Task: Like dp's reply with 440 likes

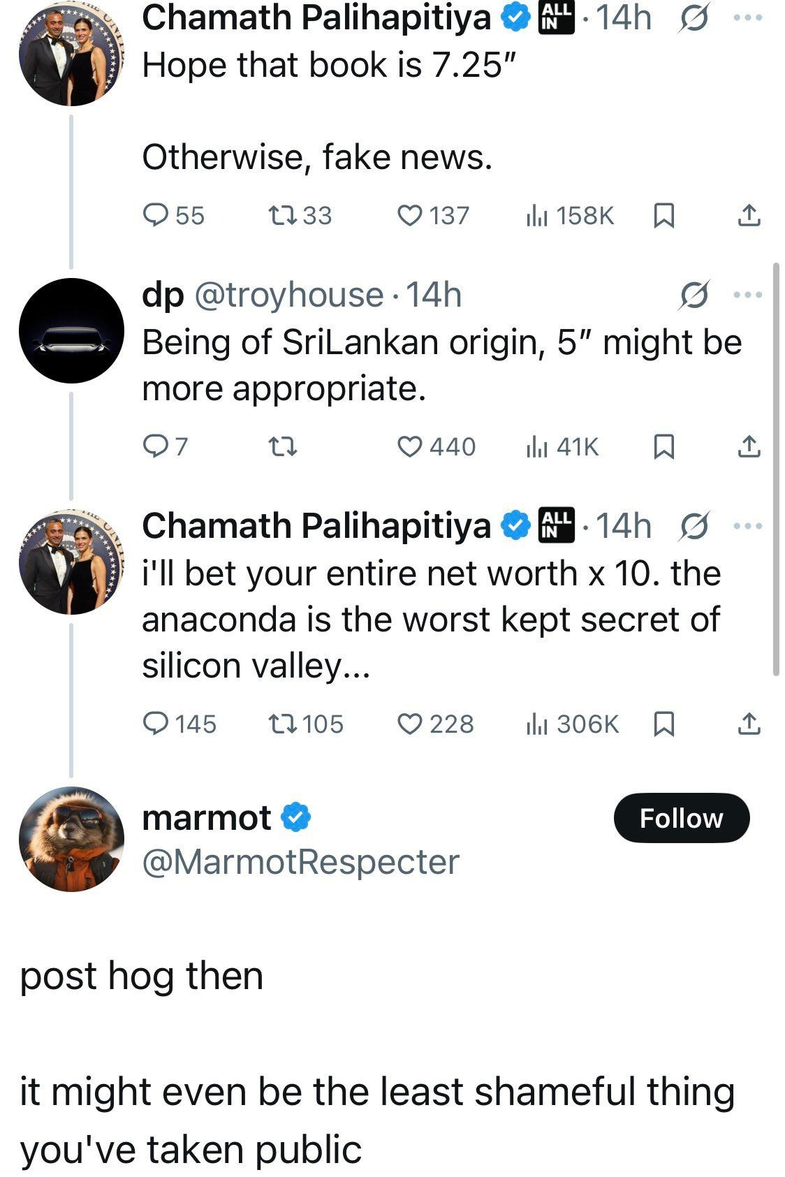Action: tap(409, 446)
